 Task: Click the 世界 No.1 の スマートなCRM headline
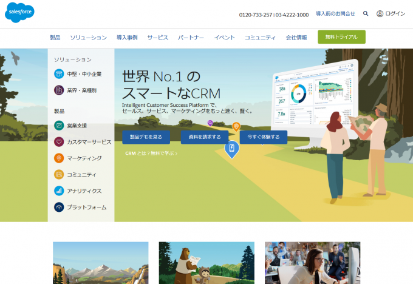click(171, 85)
